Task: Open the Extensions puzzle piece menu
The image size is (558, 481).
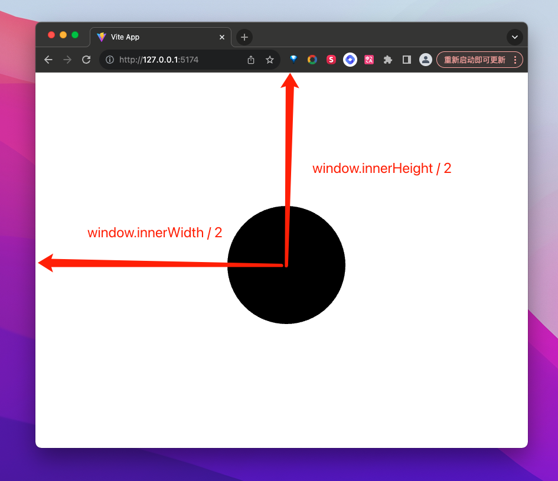Action: point(388,60)
